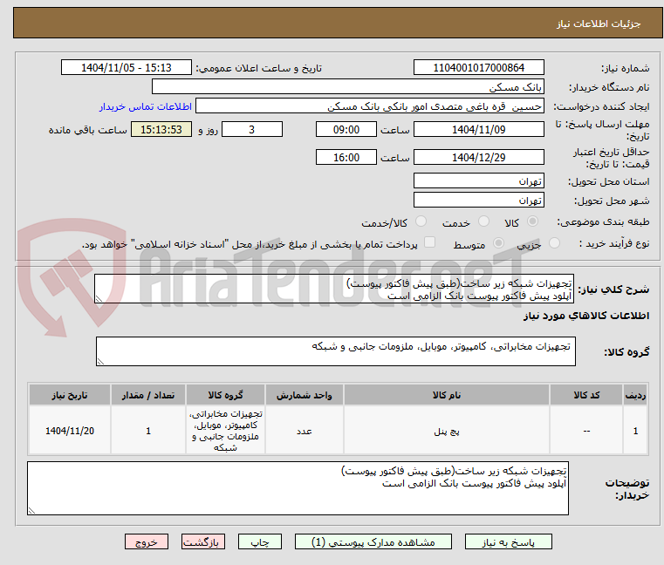Image resolution: width=664 pixels, height=565 pixels.
Task: Click the countdown field 15:13:53
Action: click(x=161, y=129)
